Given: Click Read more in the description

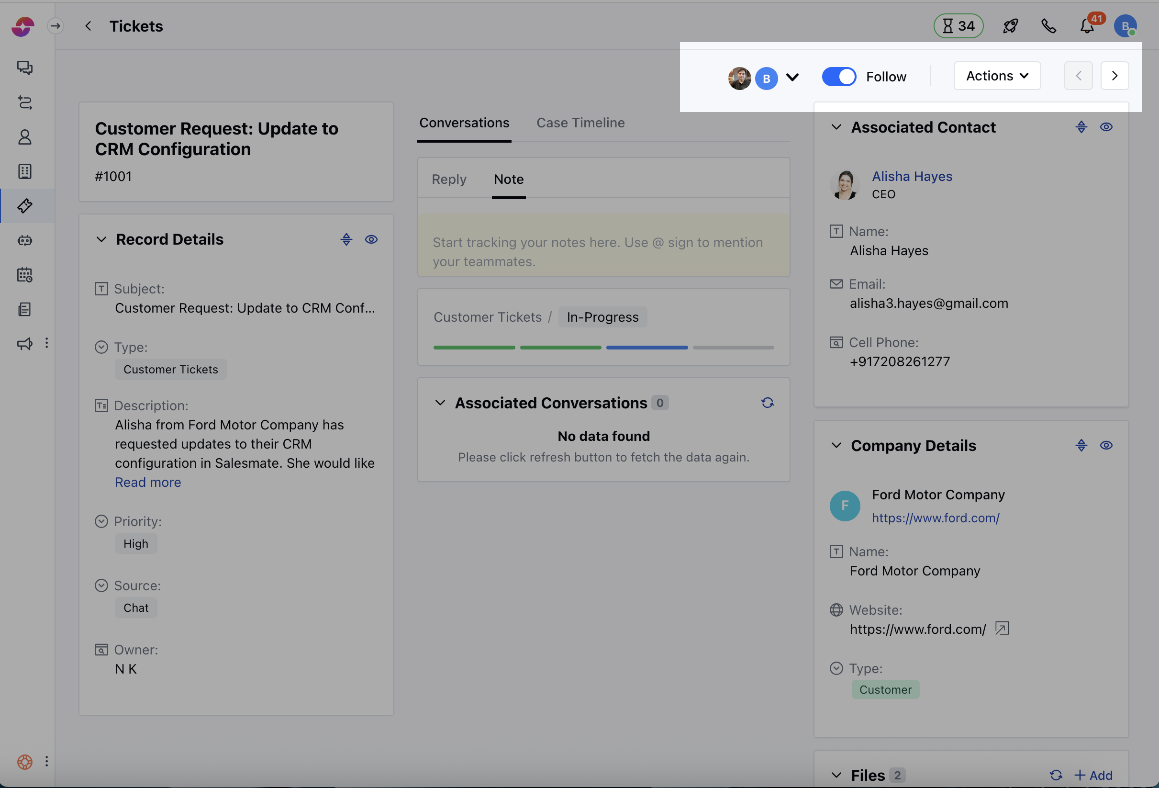Looking at the screenshot, I should point(147,482).
